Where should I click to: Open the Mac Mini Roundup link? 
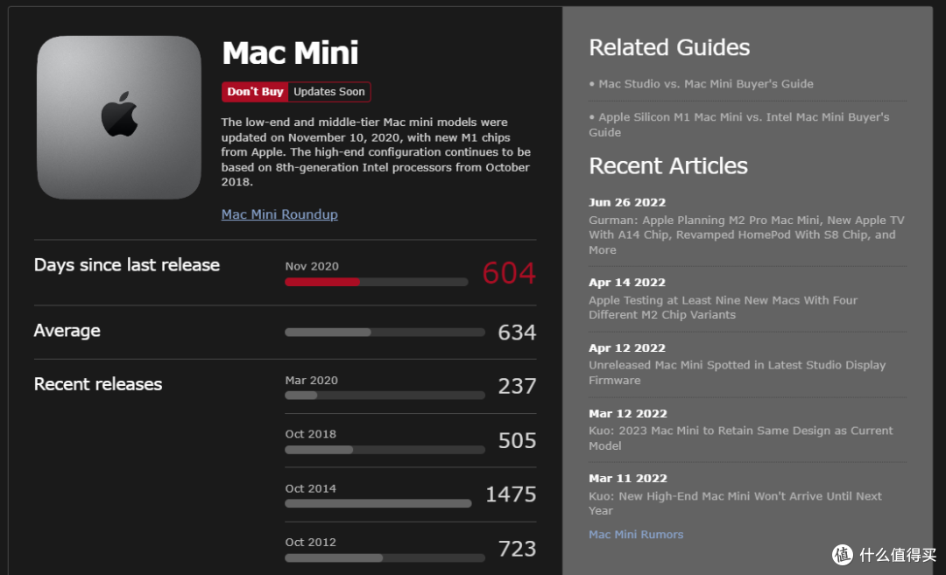tap(279, 214)
